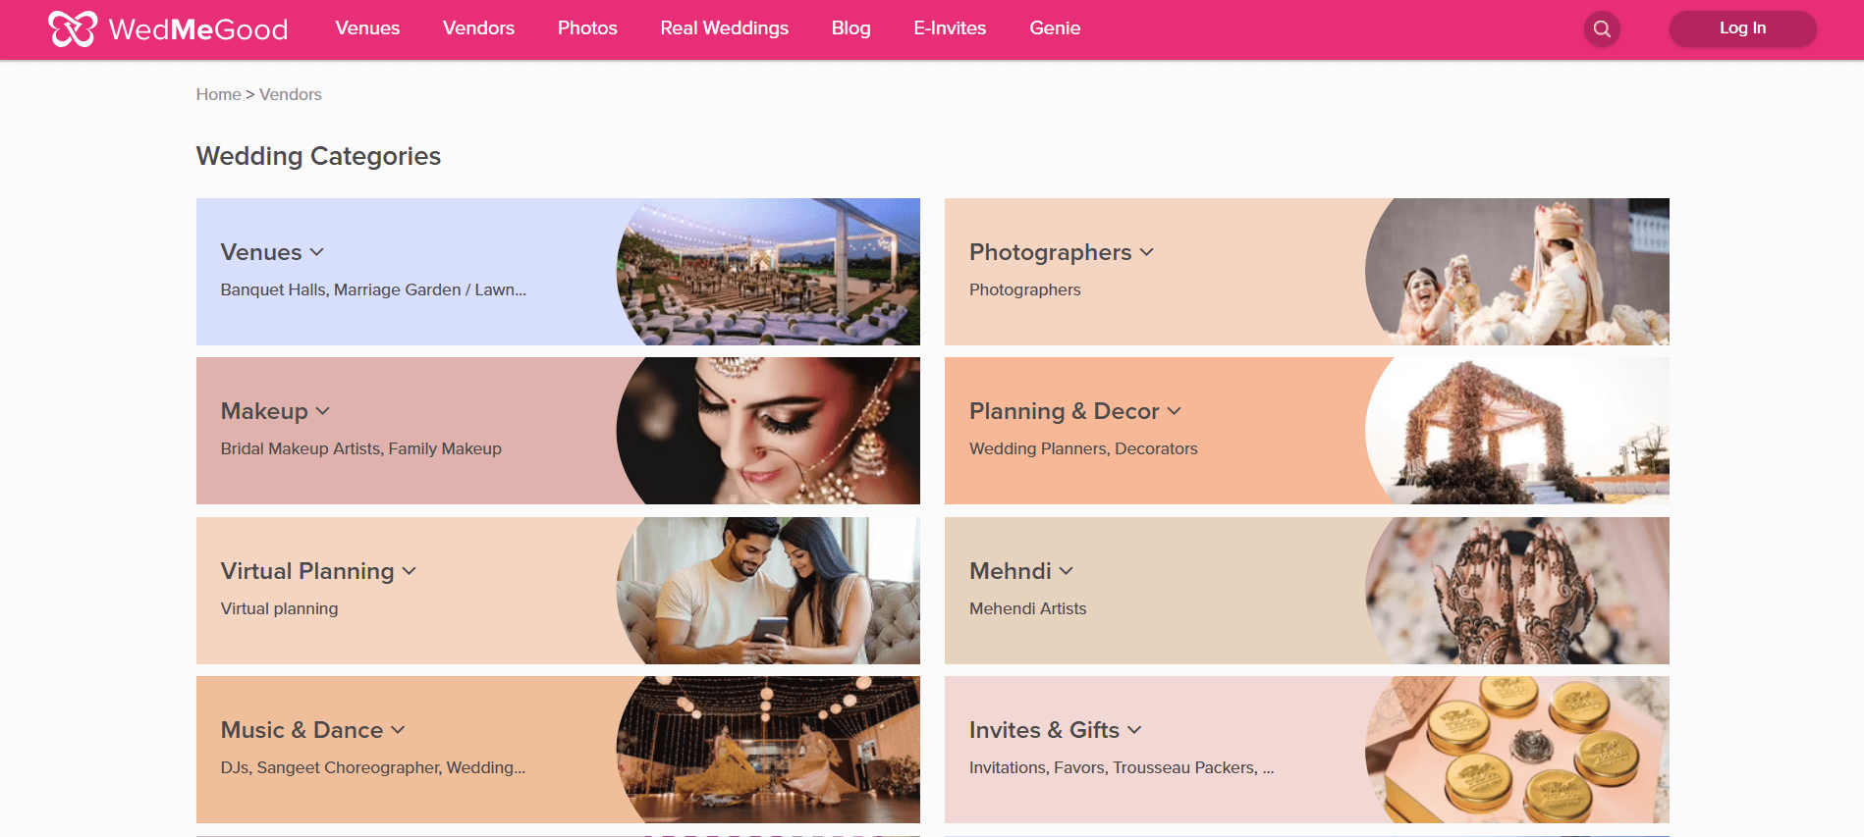Expand the Mehndi category chevron
Screen dimensions: 1864x837
1067,571
